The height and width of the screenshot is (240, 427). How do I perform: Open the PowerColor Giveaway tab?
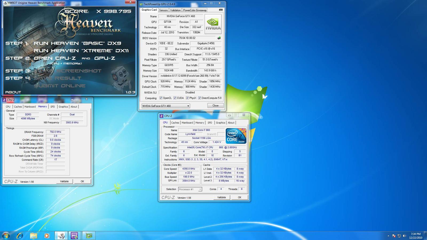(195, 10)
